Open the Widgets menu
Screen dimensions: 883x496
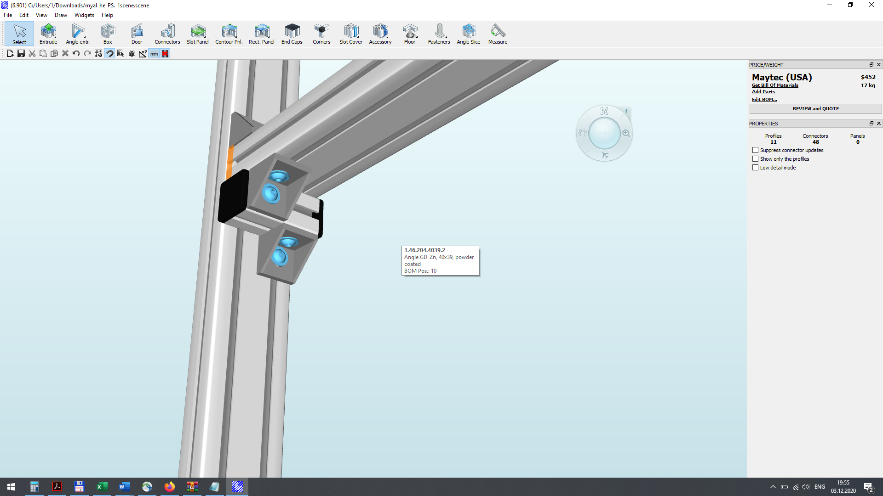[84, 15]
